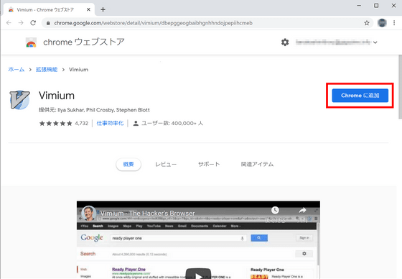The image size is (402, 279).
Task: Switch to the サポート tab
Action: click(x=209, y=164)
